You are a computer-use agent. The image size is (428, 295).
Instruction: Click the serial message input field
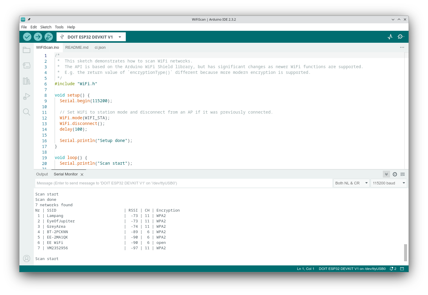184,183
